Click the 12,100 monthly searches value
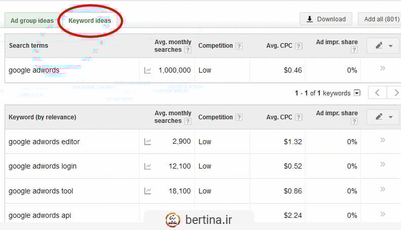The height and width of the screenshot is (230, 401). pyautogui.click(x=180, y=167)
